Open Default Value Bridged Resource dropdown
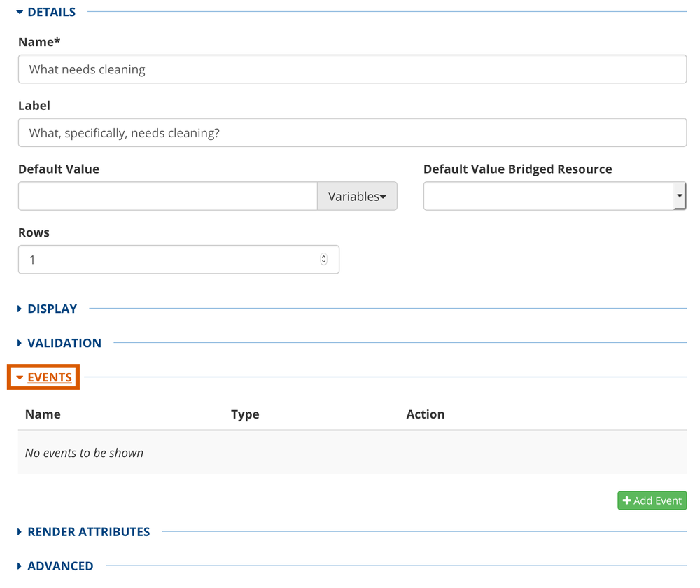The height and width of the screenshot is (588, 700). (554, 196)
